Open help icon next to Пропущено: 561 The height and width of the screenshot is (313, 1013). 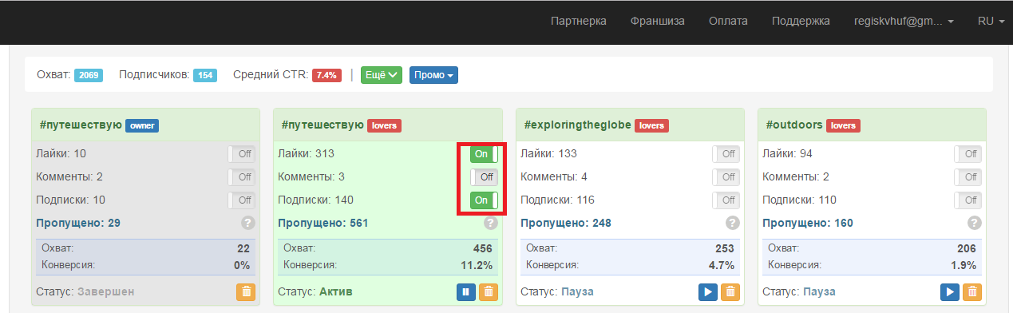click(491, 224)
